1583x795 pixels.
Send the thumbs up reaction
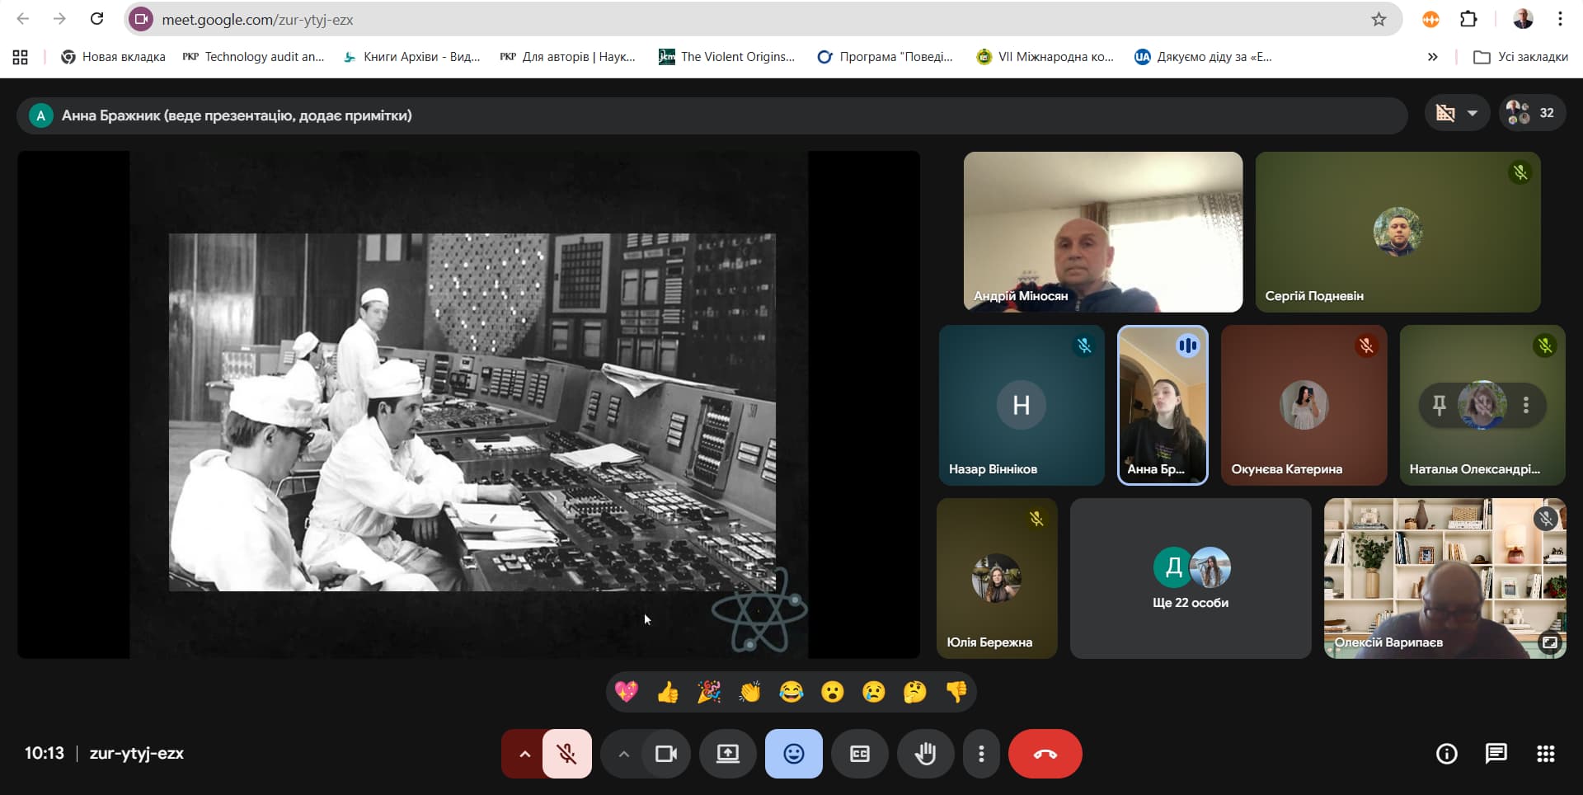668,692
